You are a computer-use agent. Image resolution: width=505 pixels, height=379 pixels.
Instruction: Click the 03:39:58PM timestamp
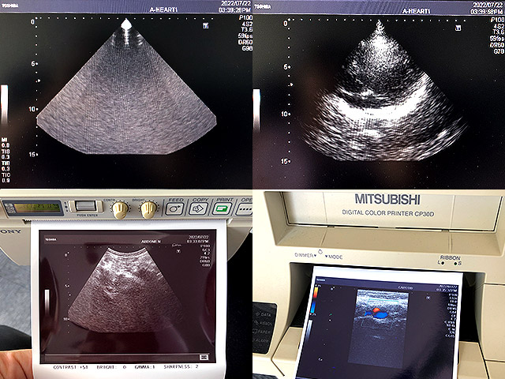(x=487, y=12)
